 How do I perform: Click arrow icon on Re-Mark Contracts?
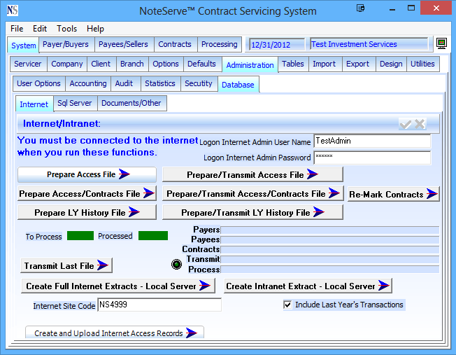pyautogui.click(x=432, y=194)
